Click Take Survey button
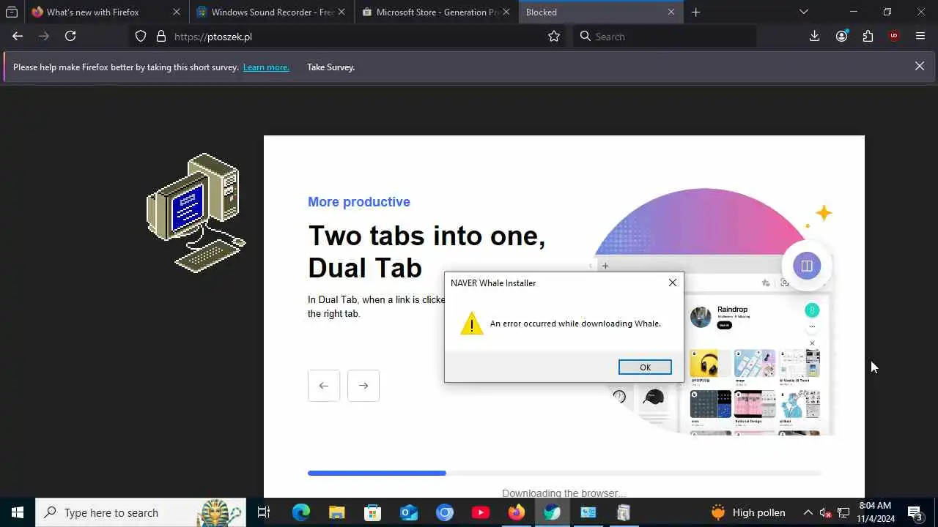The height and width of the screenshot is (527, 938). click(x=330, y=67)
